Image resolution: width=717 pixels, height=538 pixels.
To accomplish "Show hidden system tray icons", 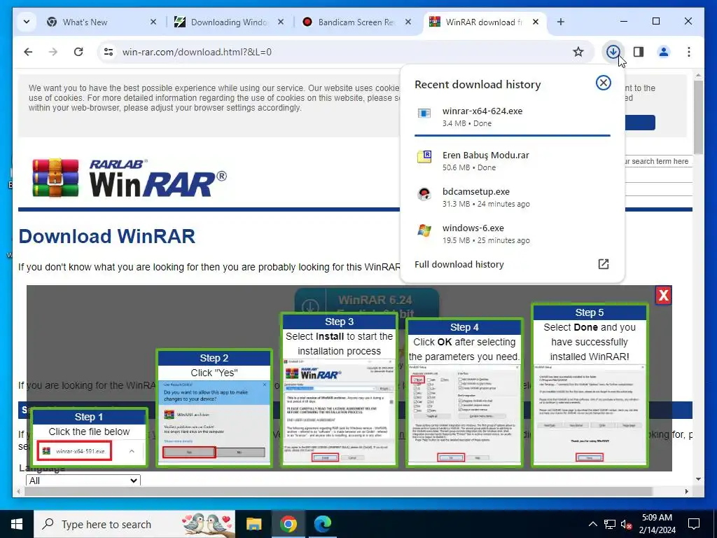I will tap(592, 524).
